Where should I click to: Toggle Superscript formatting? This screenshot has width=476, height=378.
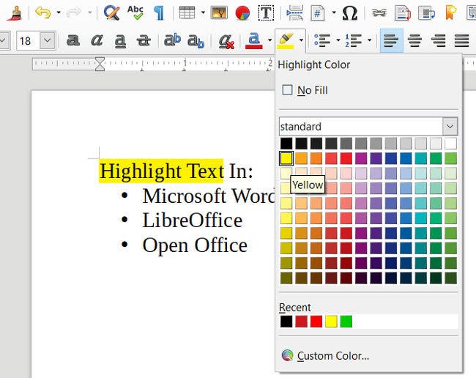click(x=172, y=40)
